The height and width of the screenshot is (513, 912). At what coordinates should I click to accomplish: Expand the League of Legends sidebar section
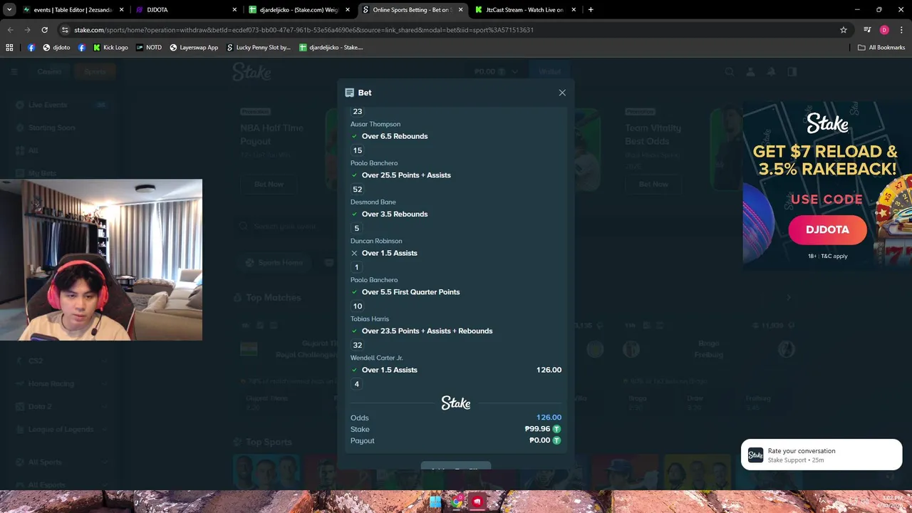tap(62, 429)
